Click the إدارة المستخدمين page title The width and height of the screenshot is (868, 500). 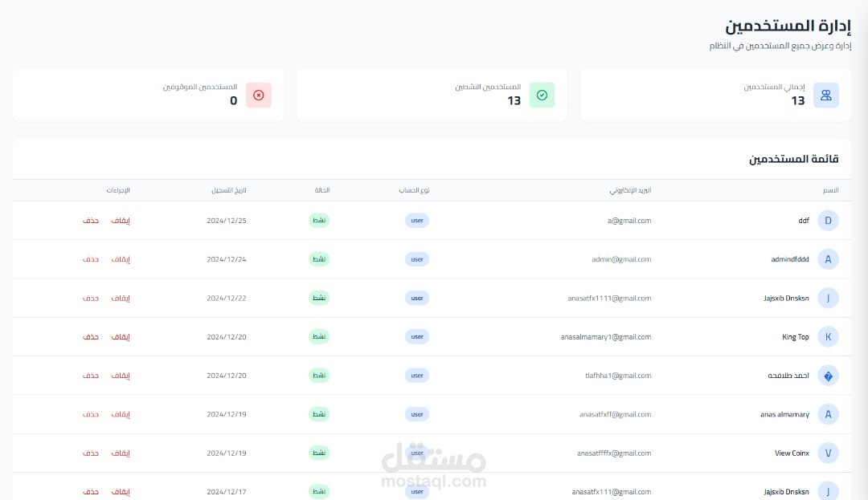tap(788, 26)
